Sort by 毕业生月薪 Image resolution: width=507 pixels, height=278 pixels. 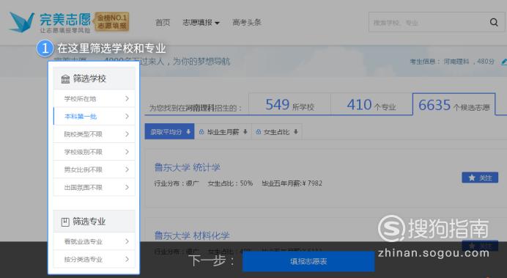(223, 132)
